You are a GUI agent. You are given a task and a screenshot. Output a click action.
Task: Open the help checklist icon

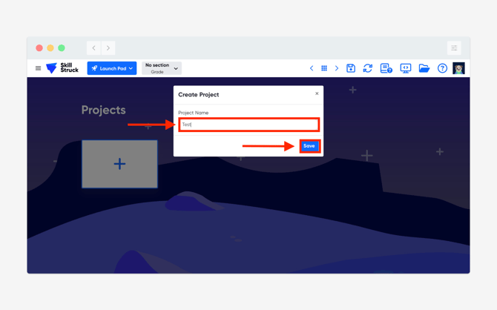[386, 68]
